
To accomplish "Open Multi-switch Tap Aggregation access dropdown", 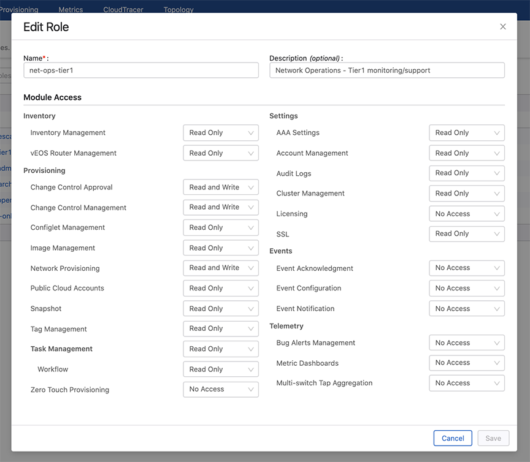I will [x=467, y=383].
